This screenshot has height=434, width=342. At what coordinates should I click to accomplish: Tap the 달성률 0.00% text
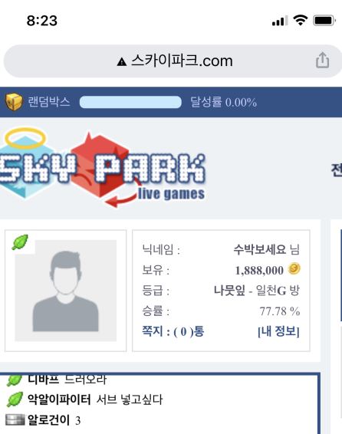click(x=224, y=102)
